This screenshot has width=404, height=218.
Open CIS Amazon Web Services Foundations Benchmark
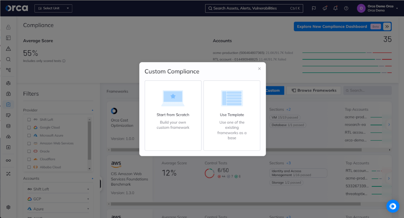click(129, 179)
